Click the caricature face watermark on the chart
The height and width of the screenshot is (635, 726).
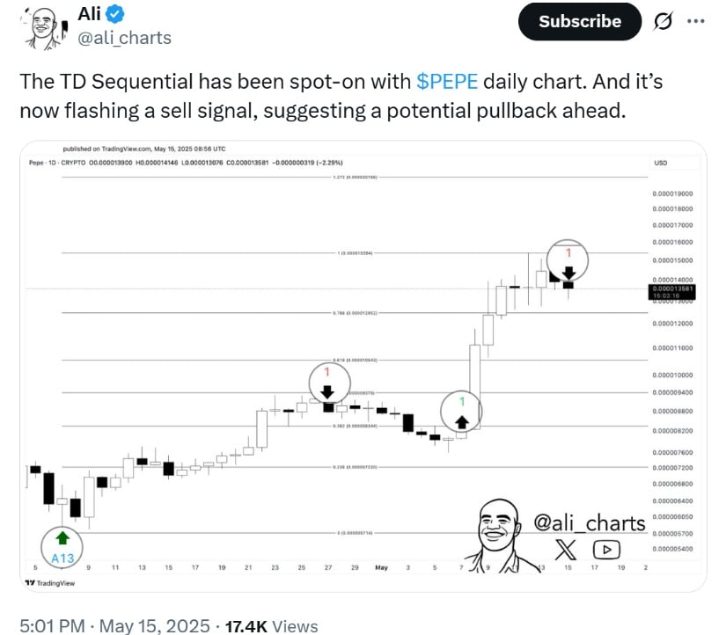click(500, 531)
